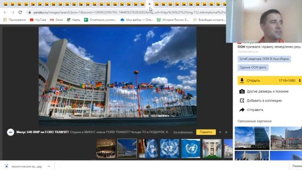
Task: Click the bookmark collection icon
Action: [x=242, y=101]
